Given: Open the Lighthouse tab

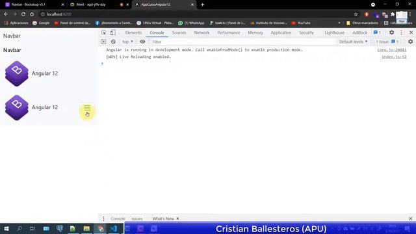Looking at the screenshot, I should click(334, 32).
